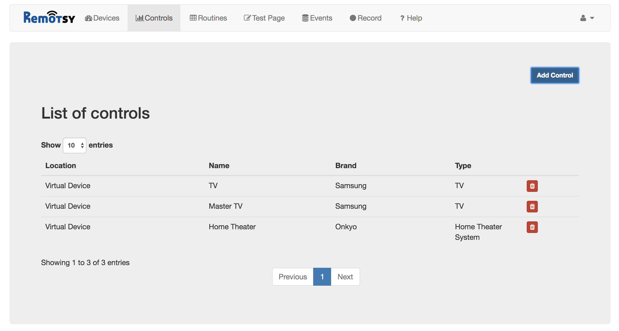Delete the Master TV control trash icon
This screenshot has width=619, height=331.
tap(532, 207)
